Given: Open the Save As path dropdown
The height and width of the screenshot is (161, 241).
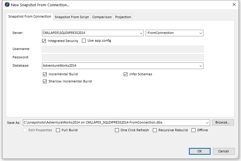Looking at the screenshot, I should click(207, 123).
